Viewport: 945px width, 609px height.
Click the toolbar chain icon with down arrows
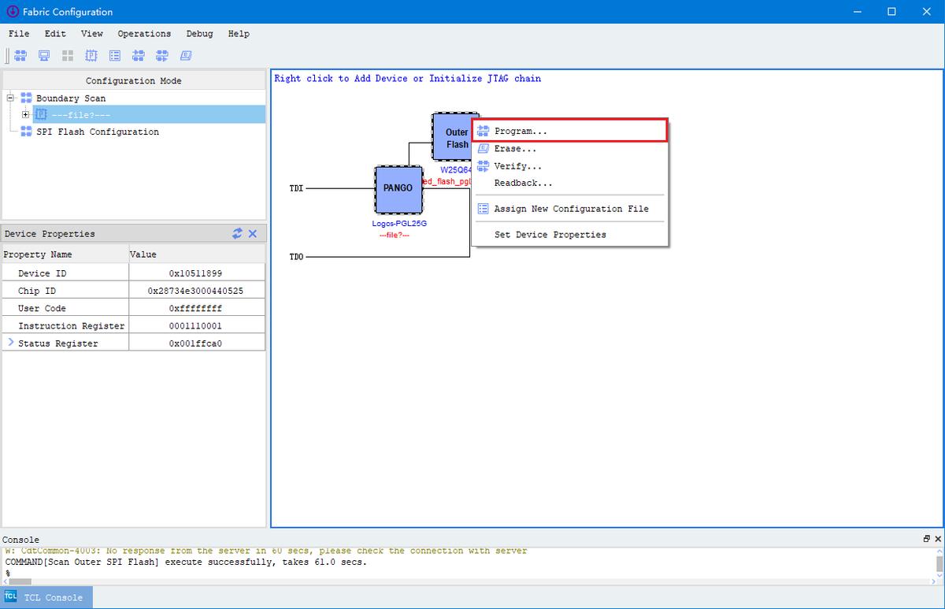(139, 56)
